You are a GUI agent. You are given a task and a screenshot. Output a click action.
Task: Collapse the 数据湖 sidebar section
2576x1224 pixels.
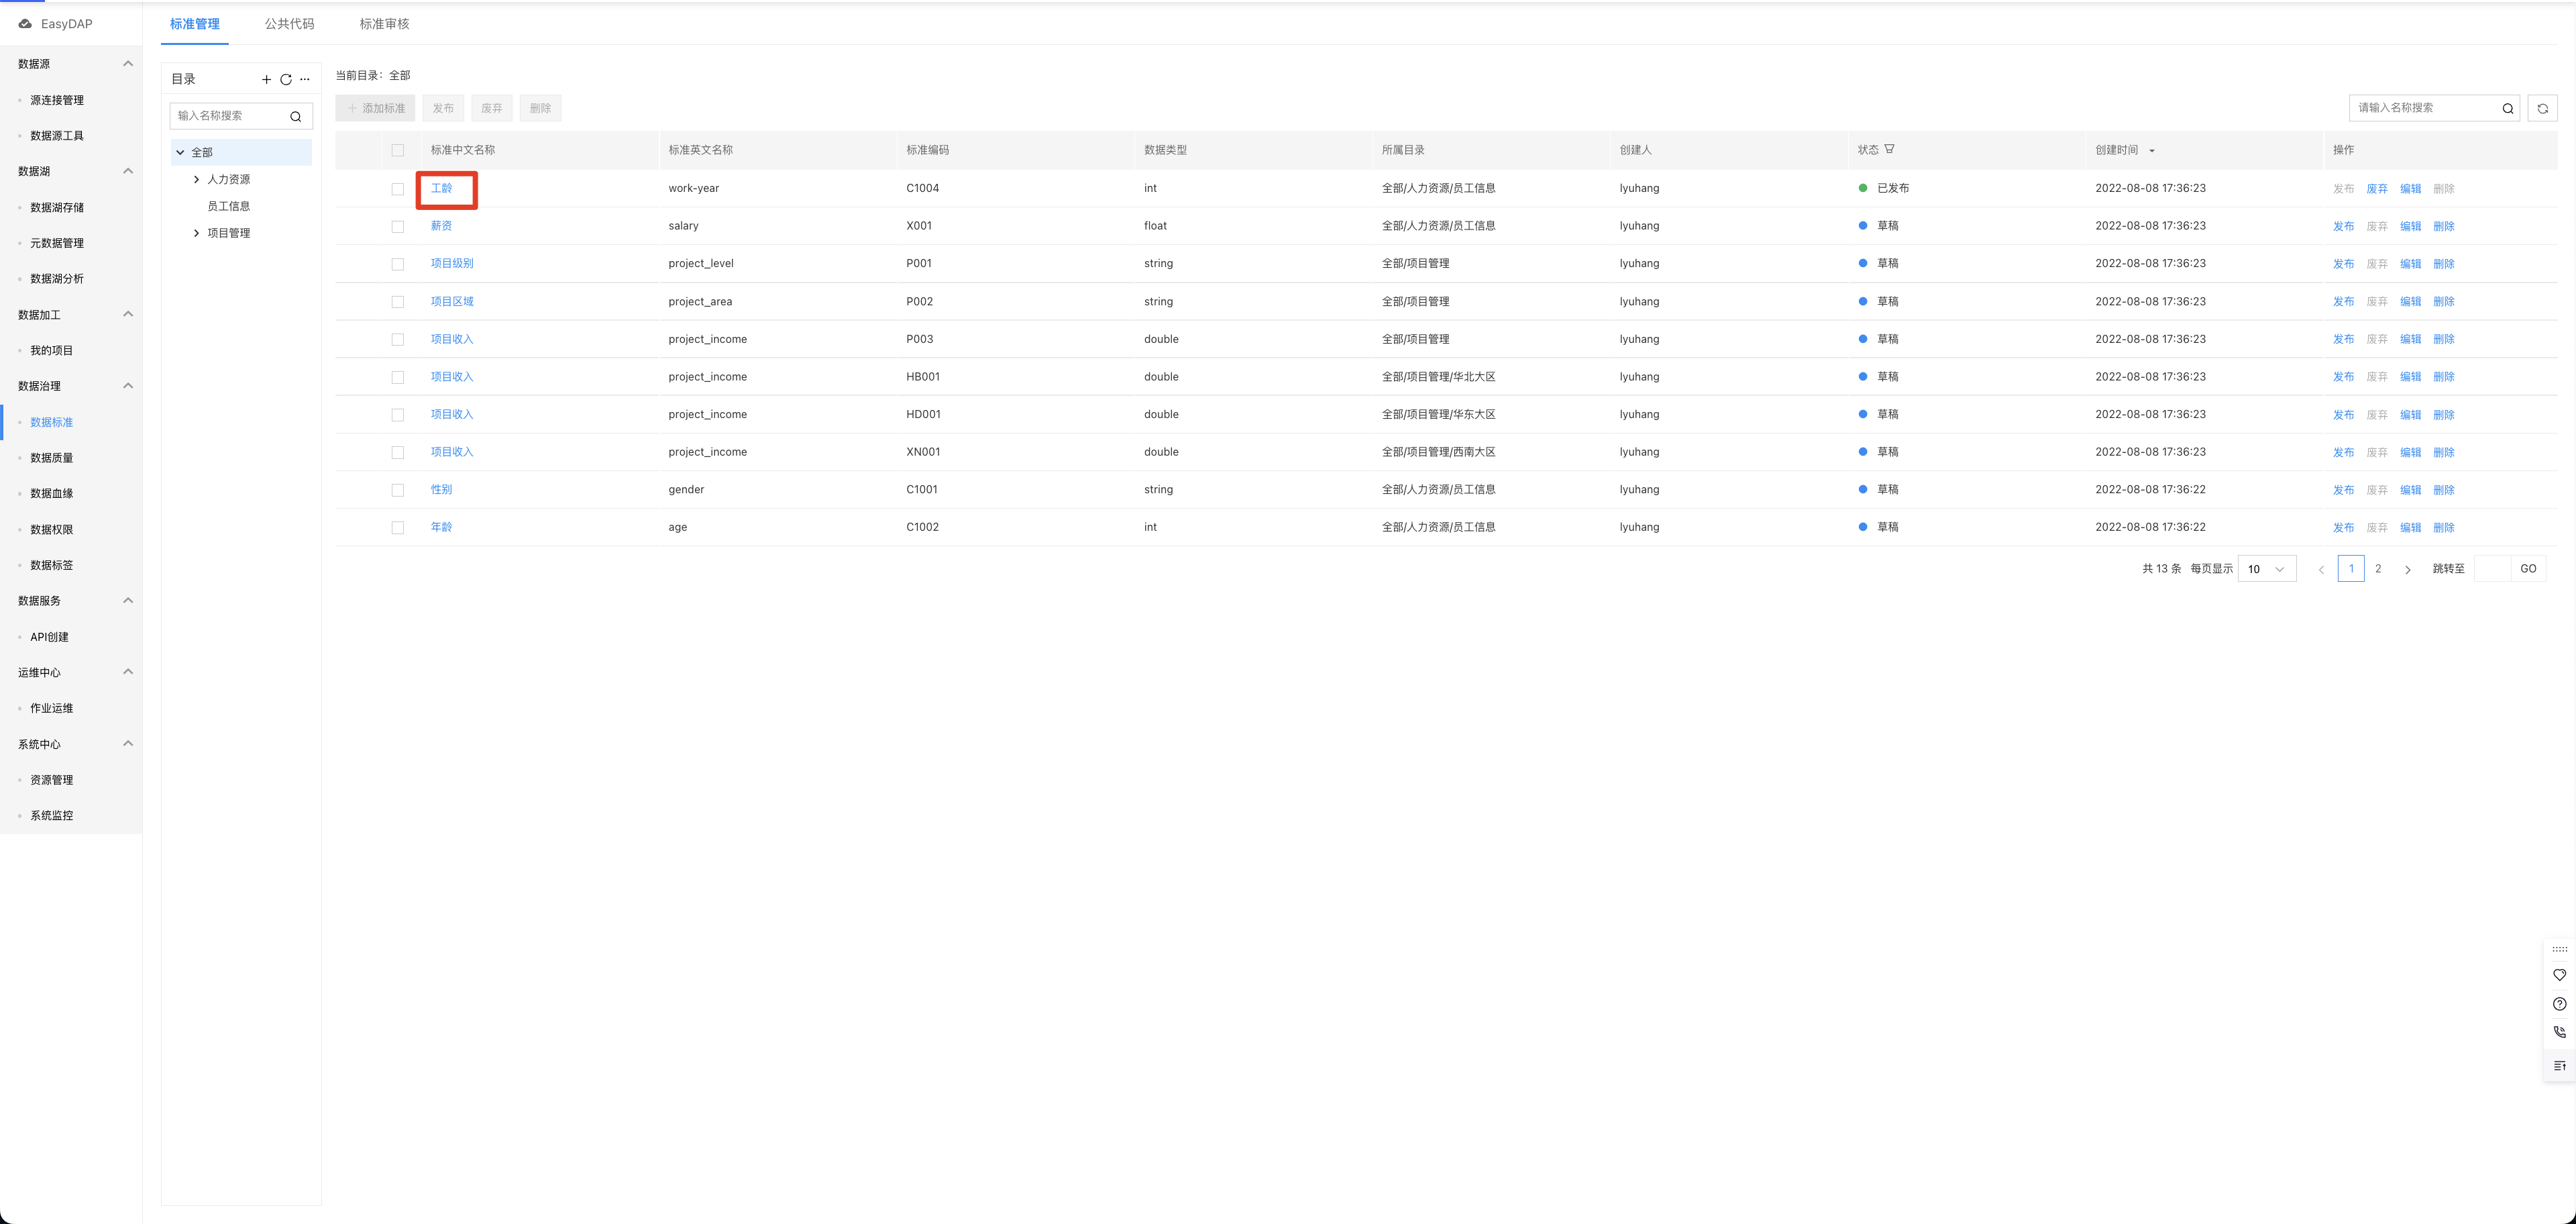pos(128,171)
